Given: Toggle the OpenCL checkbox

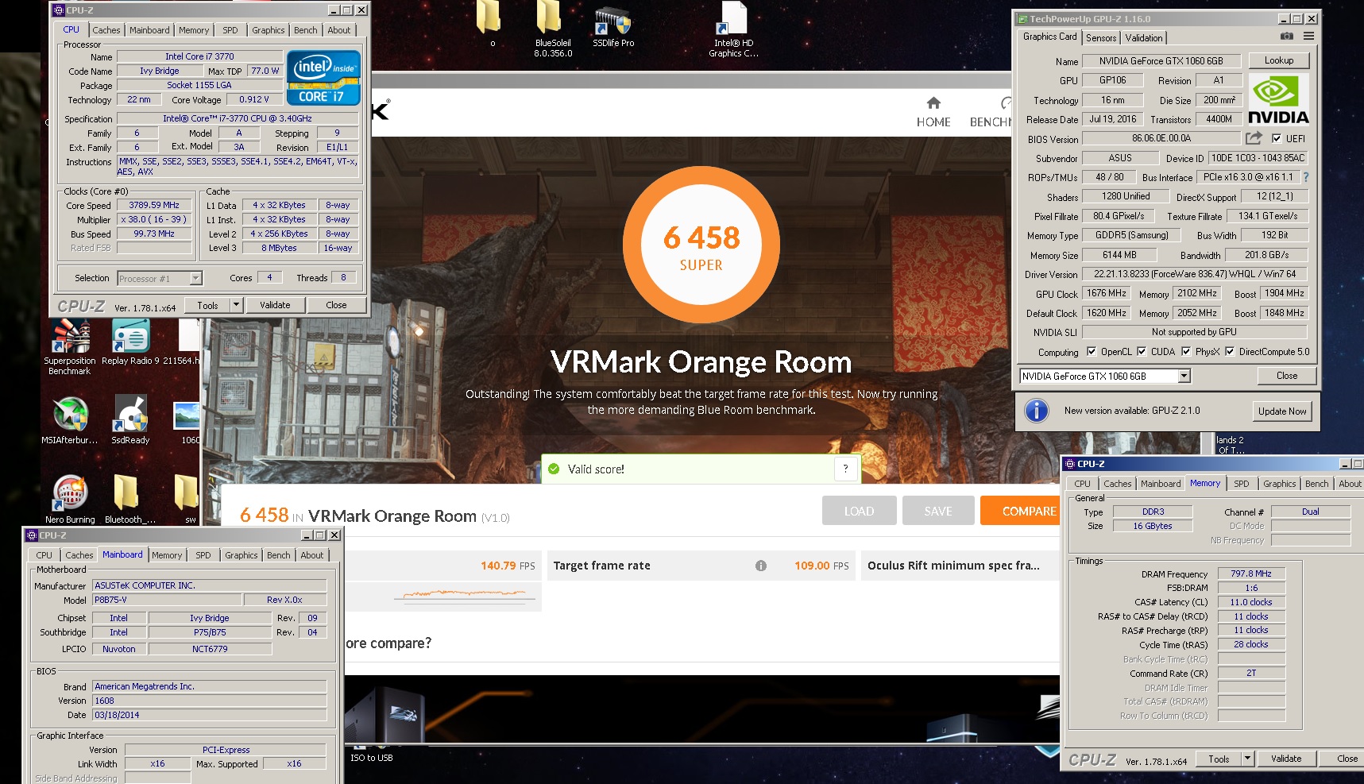Looking at the screenshot, I should pos(1092,351).
